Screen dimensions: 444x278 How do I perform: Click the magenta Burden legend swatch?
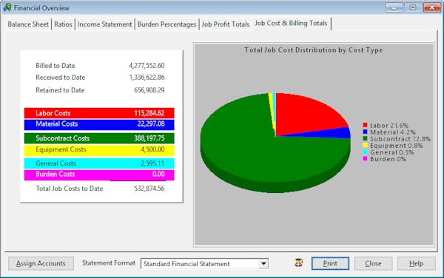(x=365, y=159)
